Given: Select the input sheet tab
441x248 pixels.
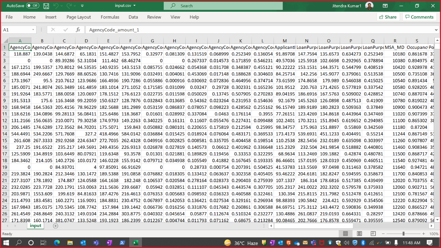Looking at the screenshot, I should tap(35, 226).
